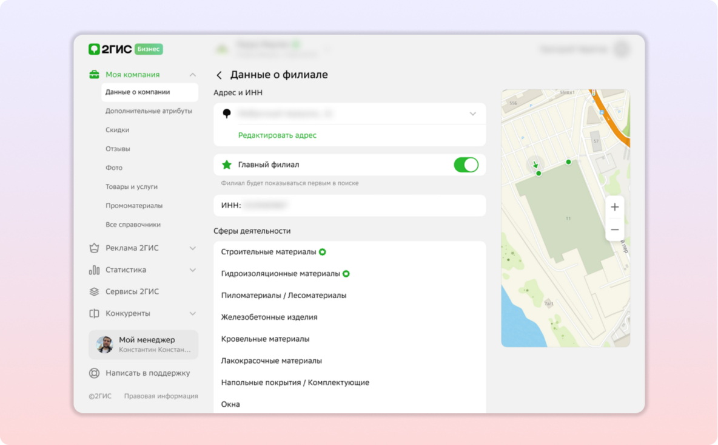Click the ИНН input field

[349, 206]
